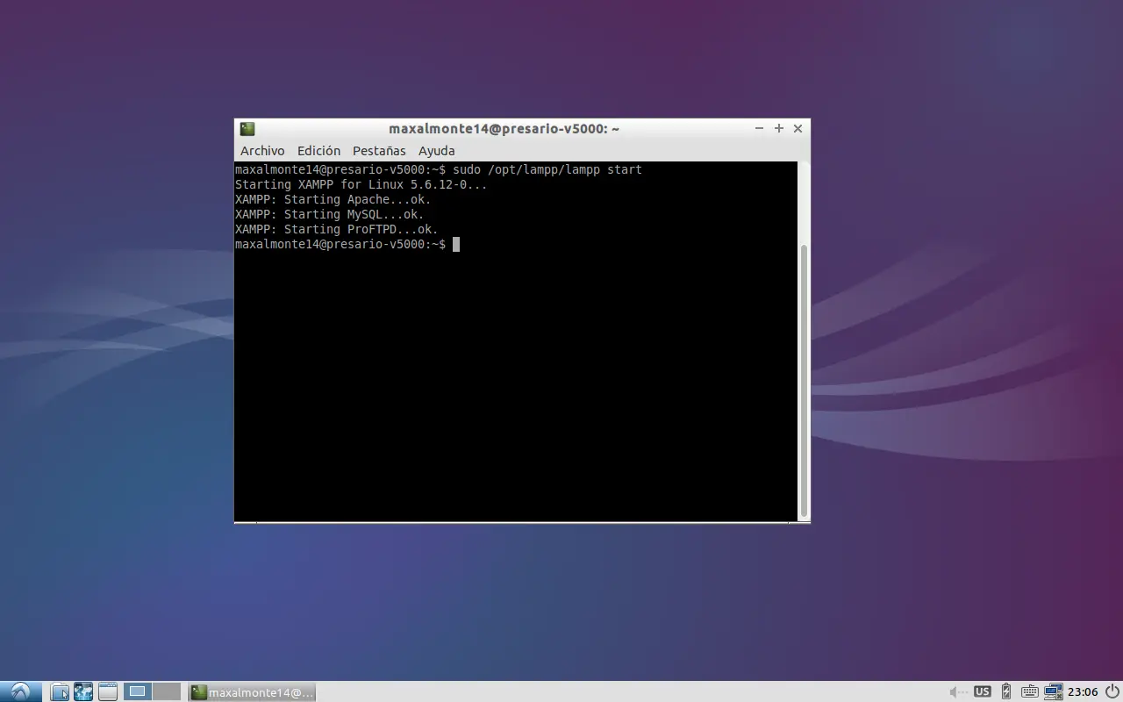Open the file manager from the taskbar
Viewport: 1123px width, 702px height.
pyautogui.click(x=60, y=691)
